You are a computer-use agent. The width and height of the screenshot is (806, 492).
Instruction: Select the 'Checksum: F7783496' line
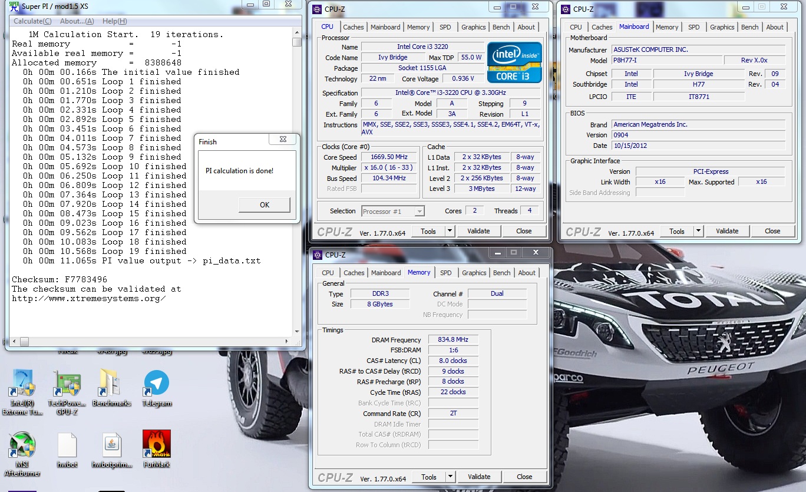click(60, 279)
